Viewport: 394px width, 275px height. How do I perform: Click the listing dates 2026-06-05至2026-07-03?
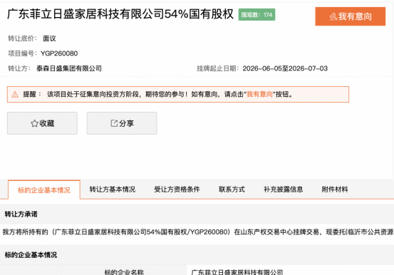pyautogui.click(x=285, y=68)
